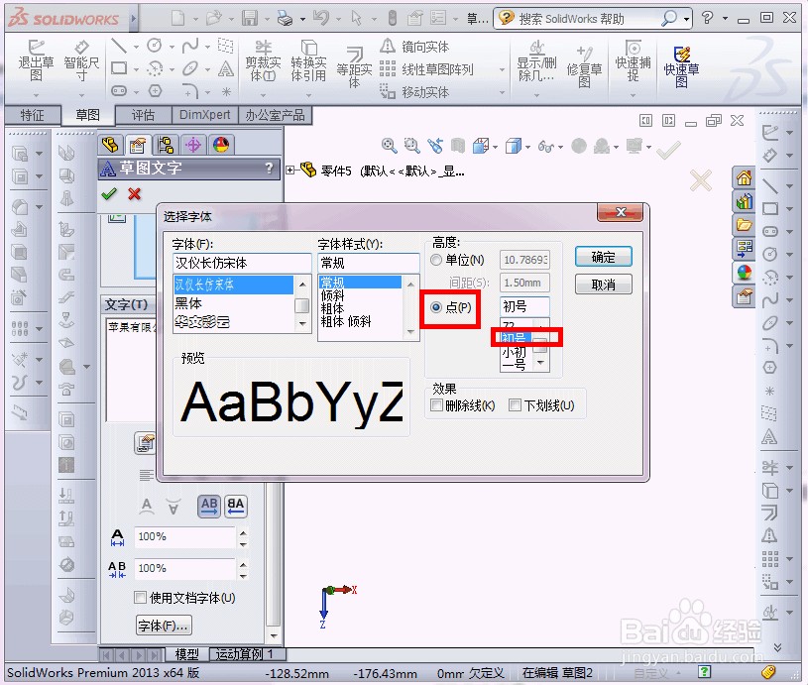The width and height of the screenshot is (808, 685).
Task: Select the 单位(N) height radio button
Action: [436, 260]
